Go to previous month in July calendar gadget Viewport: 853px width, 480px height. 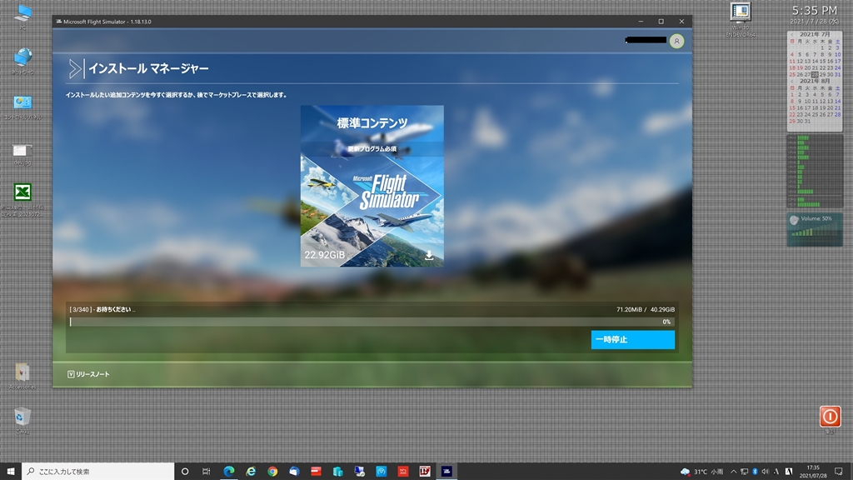[x=792, y=34]
